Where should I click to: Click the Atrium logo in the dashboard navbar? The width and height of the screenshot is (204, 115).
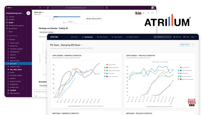click(x=54, y=37)
